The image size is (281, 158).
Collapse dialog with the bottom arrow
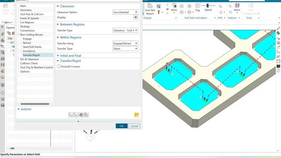pos(78,121)
